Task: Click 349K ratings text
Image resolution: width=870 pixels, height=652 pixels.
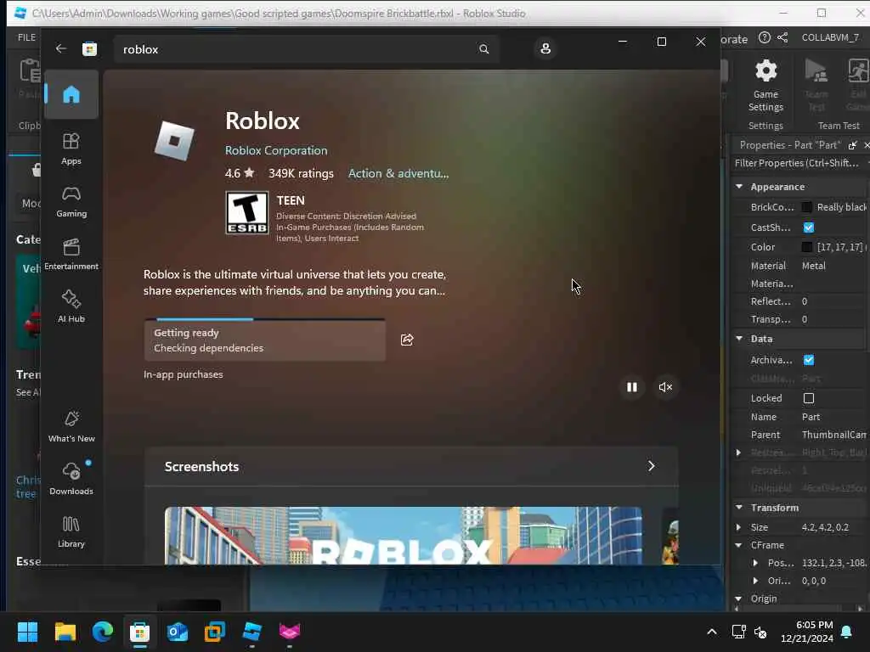Action: [x=301, y=173]
